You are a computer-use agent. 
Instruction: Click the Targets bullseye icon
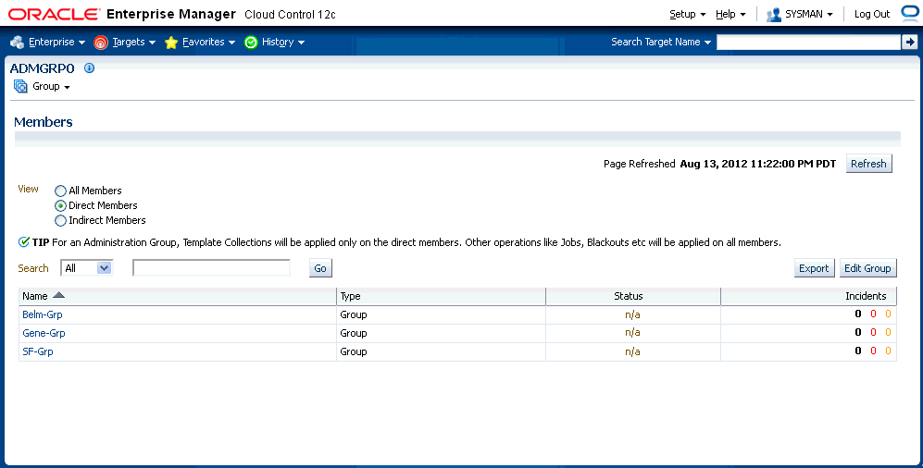(101, 43)
